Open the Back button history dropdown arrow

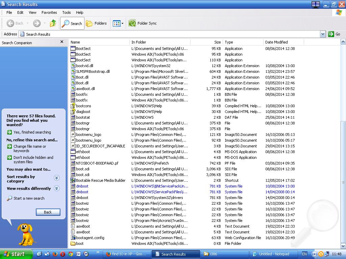click(28, 23)
